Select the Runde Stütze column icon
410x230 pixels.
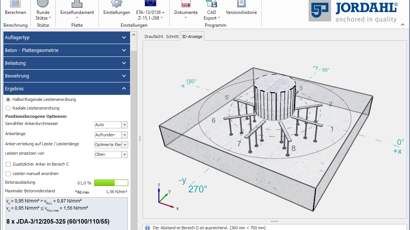point(43,3)
